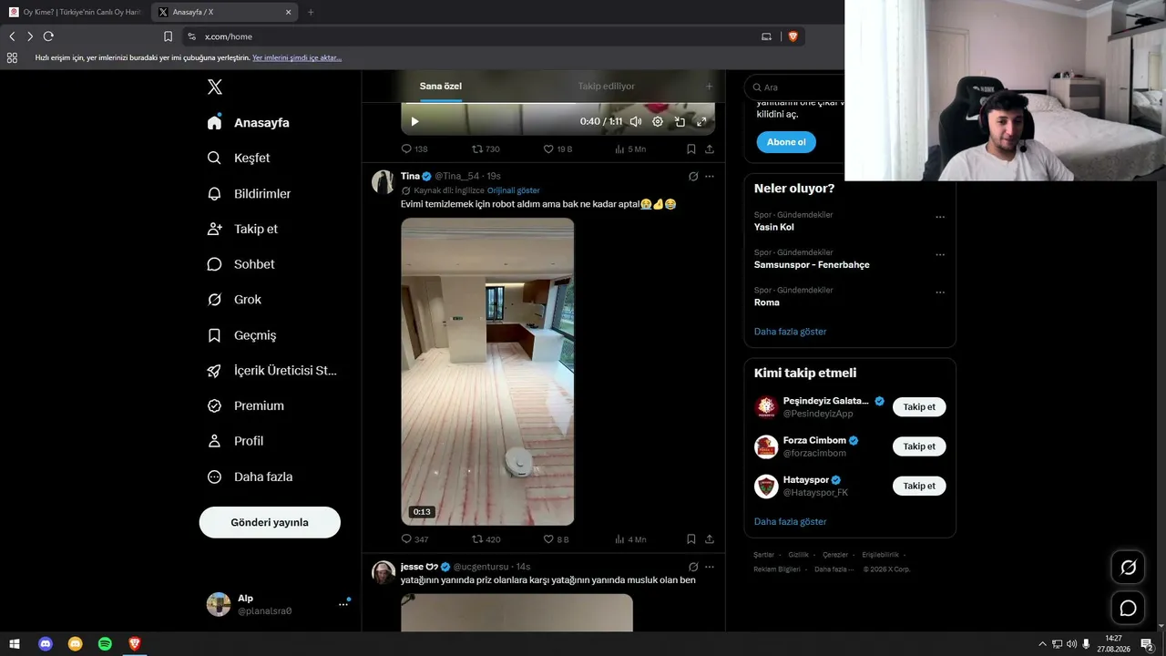Open options for Roma trend
Viewport: 1166px width, 656px height.
[940, 292]
